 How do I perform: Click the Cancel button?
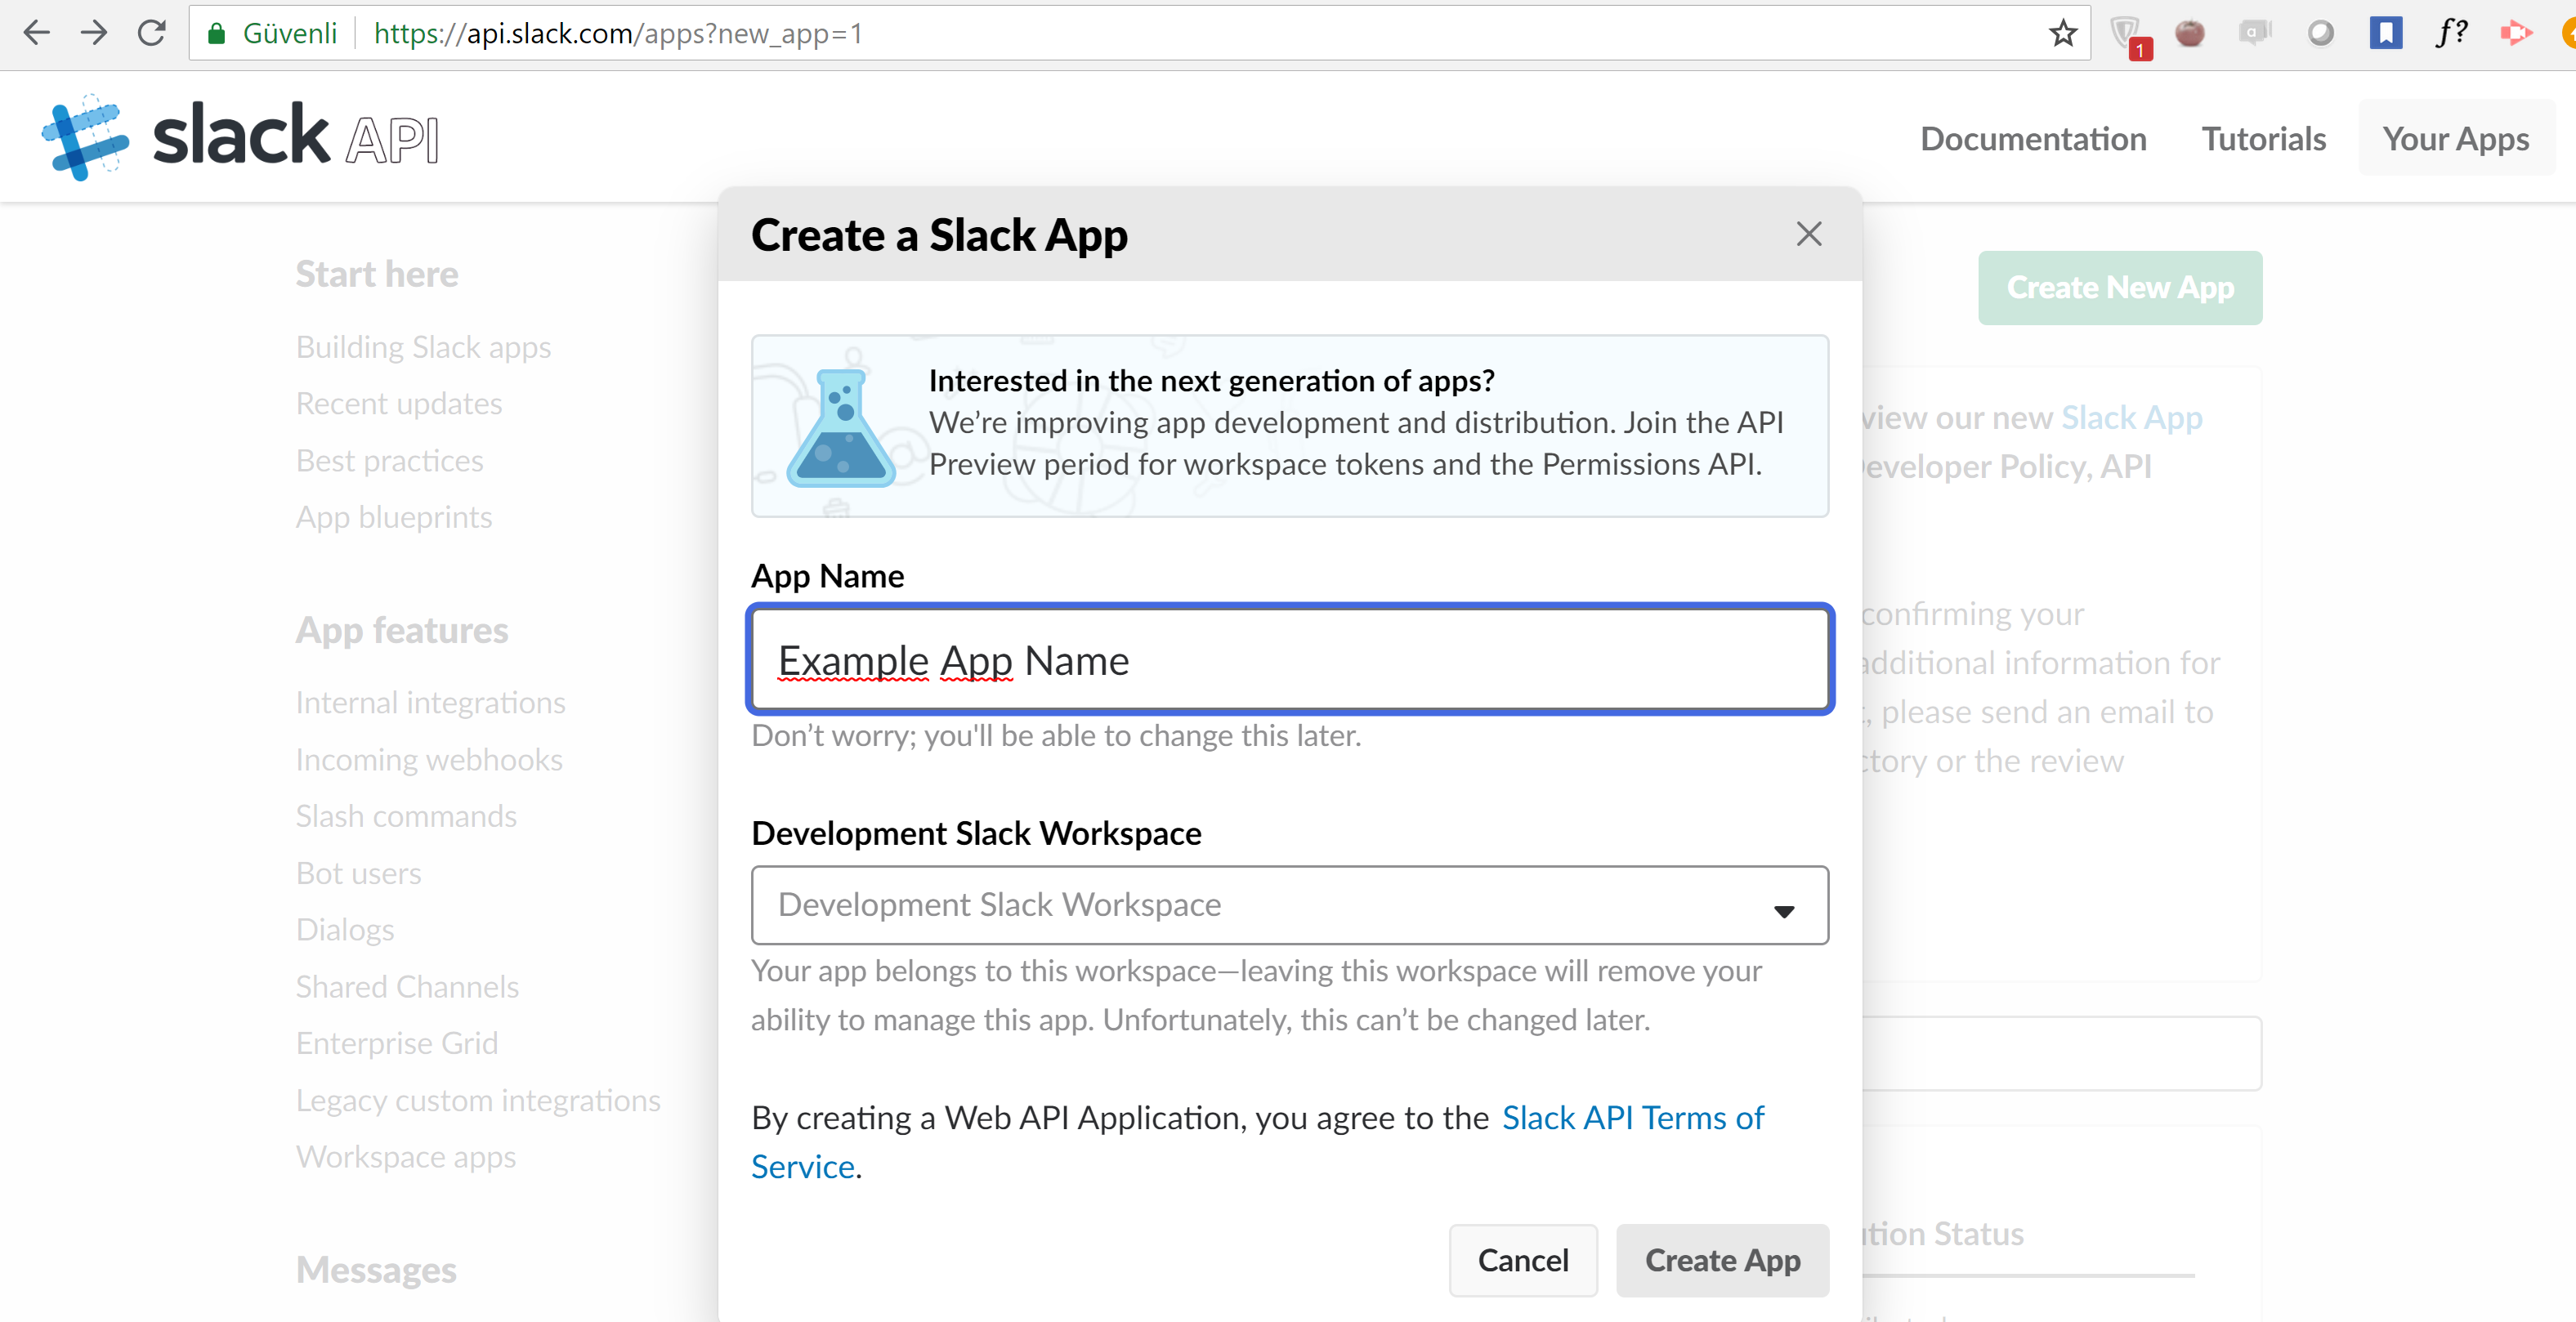1522,1260
